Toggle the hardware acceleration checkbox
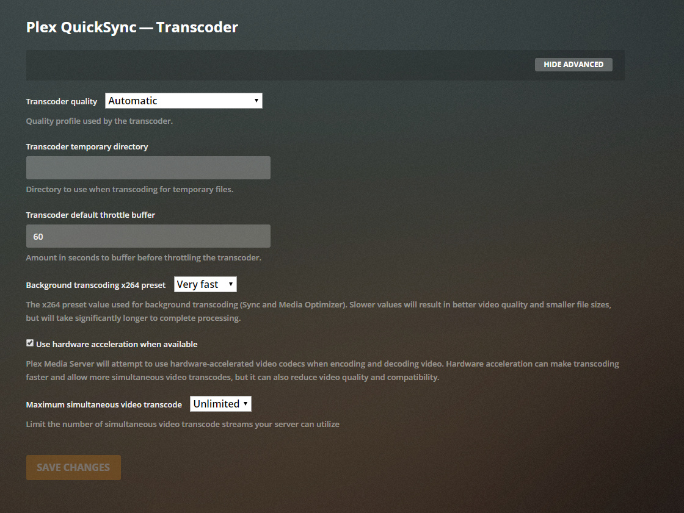The width and height of the screenshot is (684, 513). (30, 343)
